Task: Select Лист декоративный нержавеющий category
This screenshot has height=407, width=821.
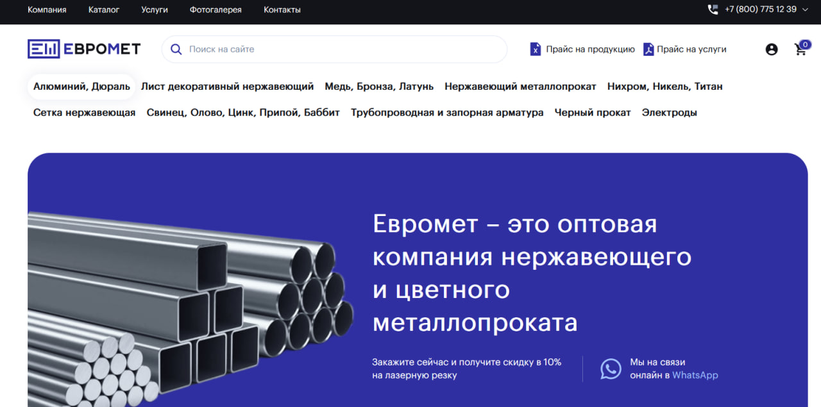Action: [227, 87]
